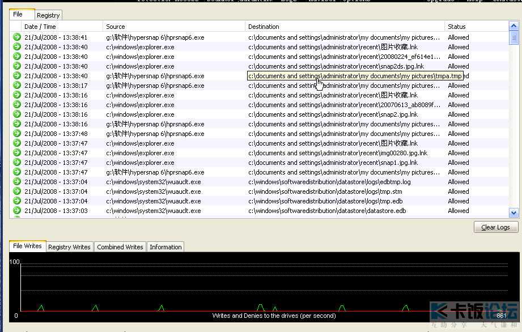Click log list scrollbar down arrow
Viewport: 522px width, 332px height.
click(x=513, y=212)
